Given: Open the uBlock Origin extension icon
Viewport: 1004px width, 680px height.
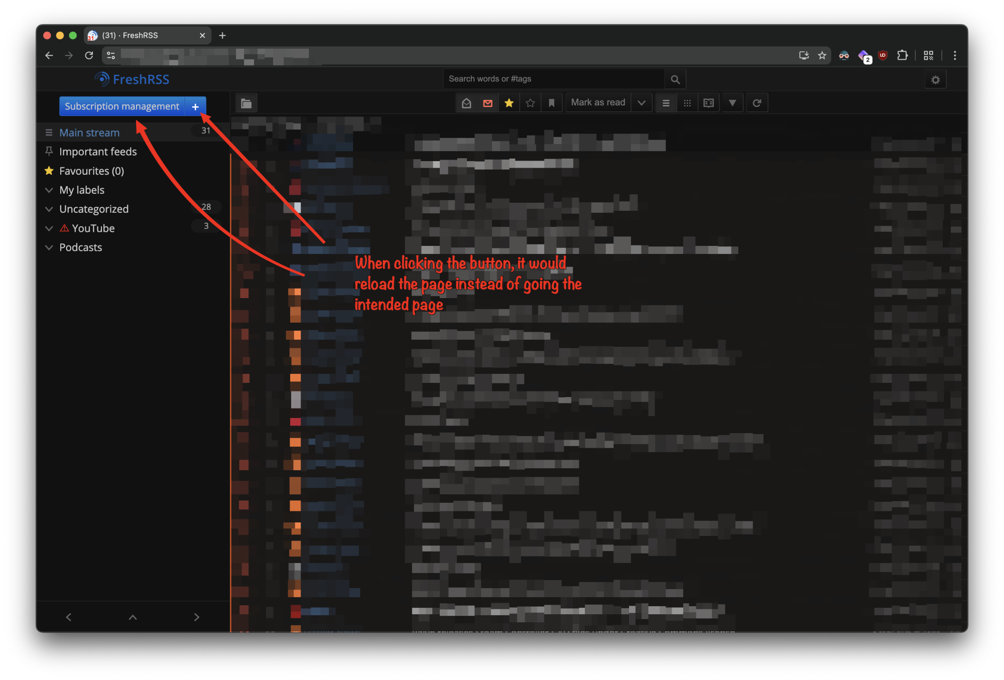Looking at the screenshot, I should tap(883, 56).
